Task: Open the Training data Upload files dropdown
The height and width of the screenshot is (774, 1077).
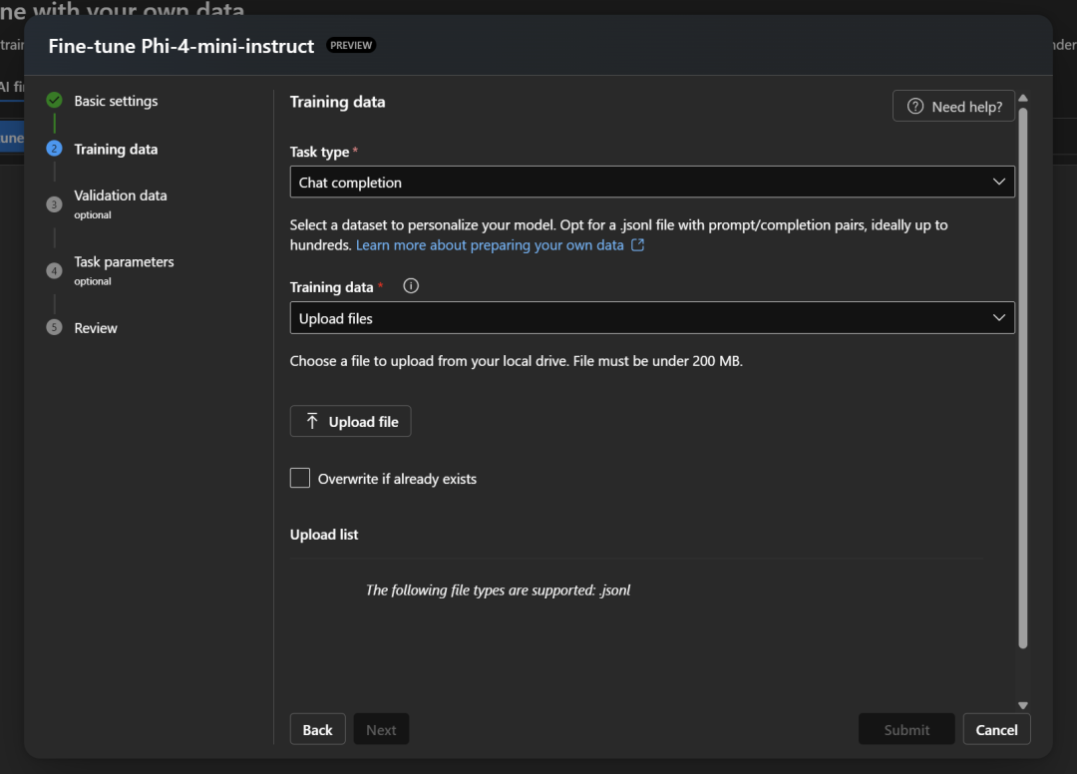Action: (x=652, y=318)
